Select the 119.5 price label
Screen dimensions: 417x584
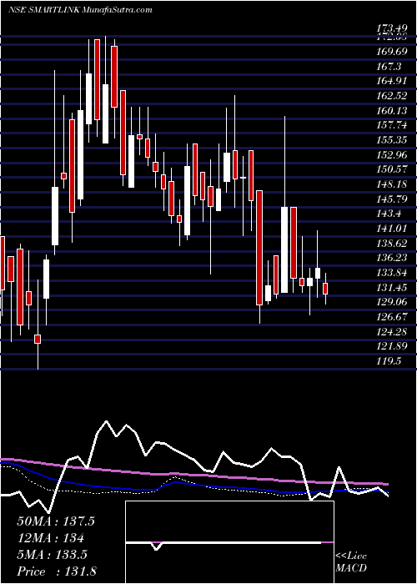pyautogui.click(x=389, y=361)
